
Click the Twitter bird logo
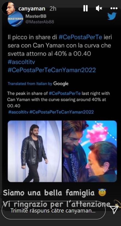[x=112, y=16]
